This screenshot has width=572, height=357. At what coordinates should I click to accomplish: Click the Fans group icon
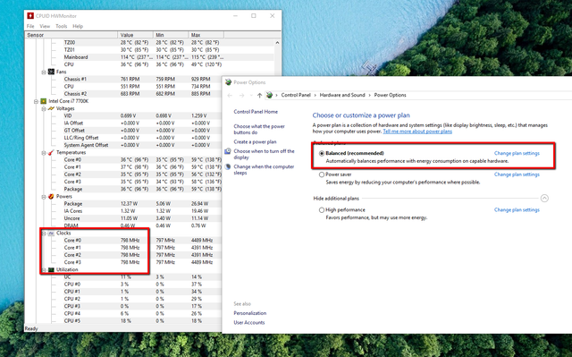coord(51,72)
